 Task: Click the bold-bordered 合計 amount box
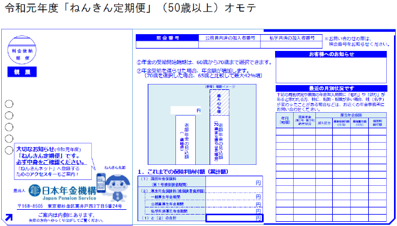[234, 218]
